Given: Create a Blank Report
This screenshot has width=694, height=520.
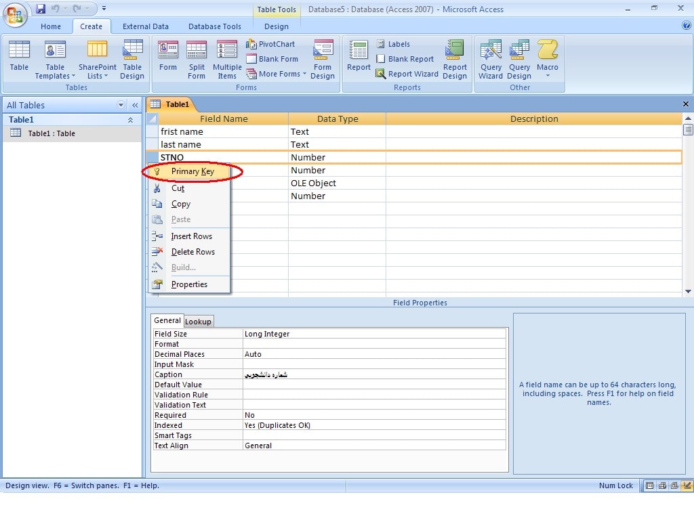Looking at the screenshot, I should tap(405, 59).
